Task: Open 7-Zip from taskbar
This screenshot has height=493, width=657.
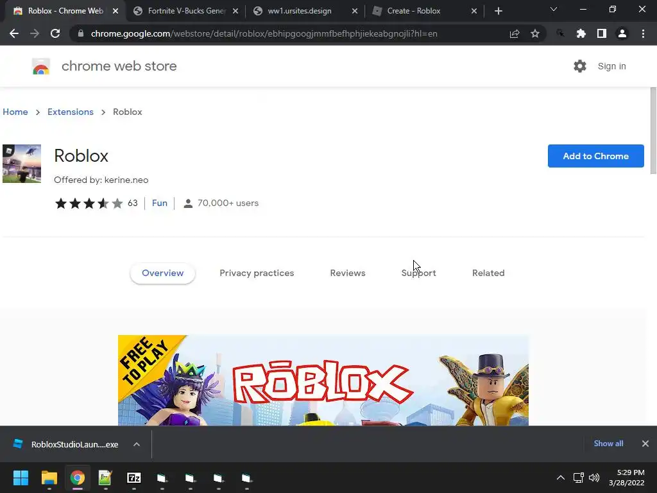Action: (134, 478)
